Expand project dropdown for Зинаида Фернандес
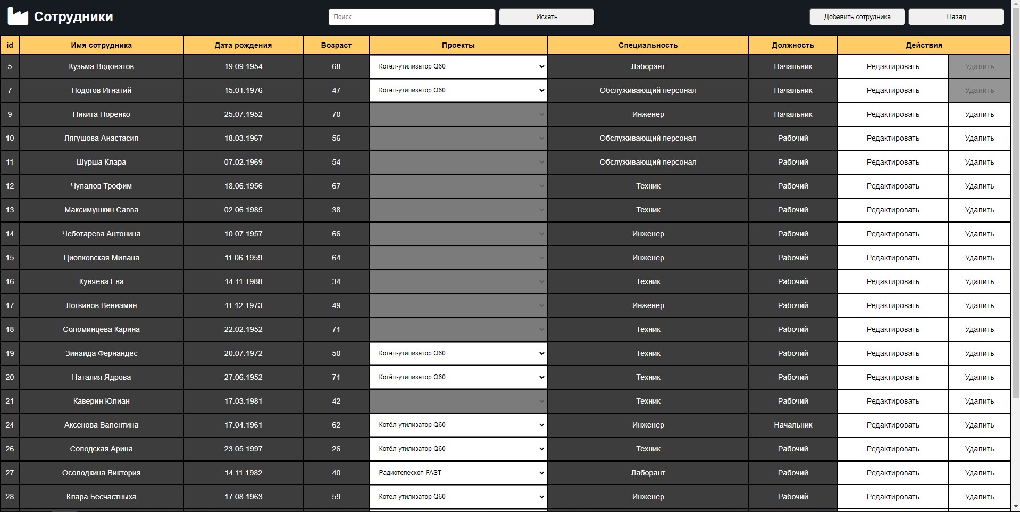The image size is (1020, 512). (x=458, y=354)
